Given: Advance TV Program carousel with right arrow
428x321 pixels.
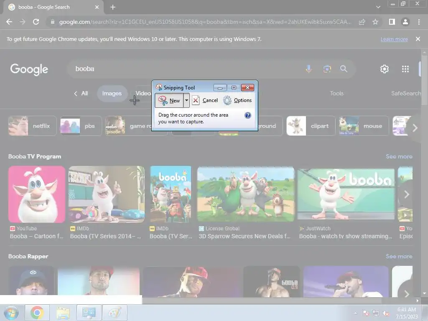Looking at the screenshot, I should 406,194.
